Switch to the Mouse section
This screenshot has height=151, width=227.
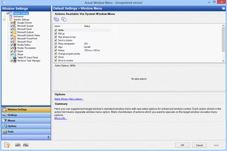tap(12, 120)
